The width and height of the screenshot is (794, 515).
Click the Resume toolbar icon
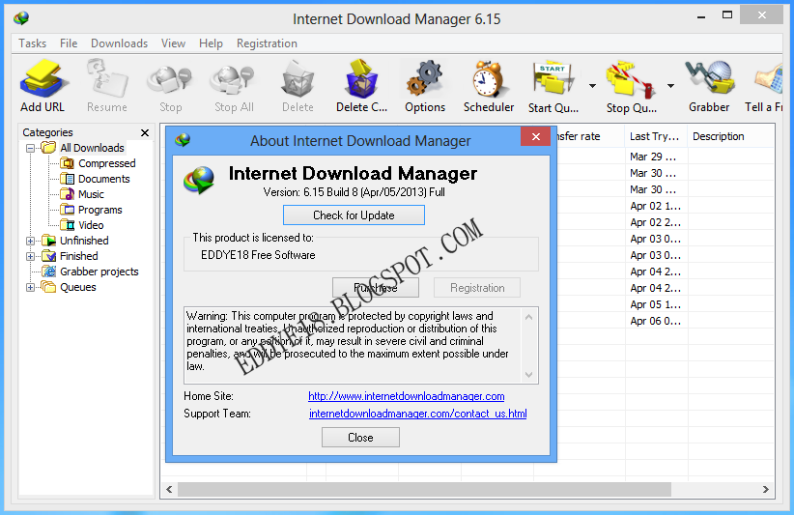tap(107, 78)
